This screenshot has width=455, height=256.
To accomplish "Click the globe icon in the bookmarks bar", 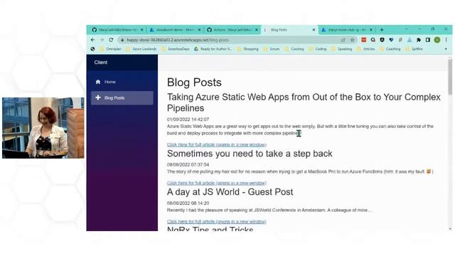I will 93,49.
